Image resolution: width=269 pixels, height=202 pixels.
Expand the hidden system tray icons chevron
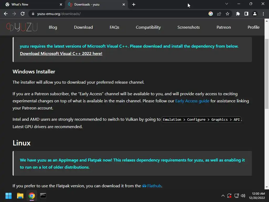(223, 196)
